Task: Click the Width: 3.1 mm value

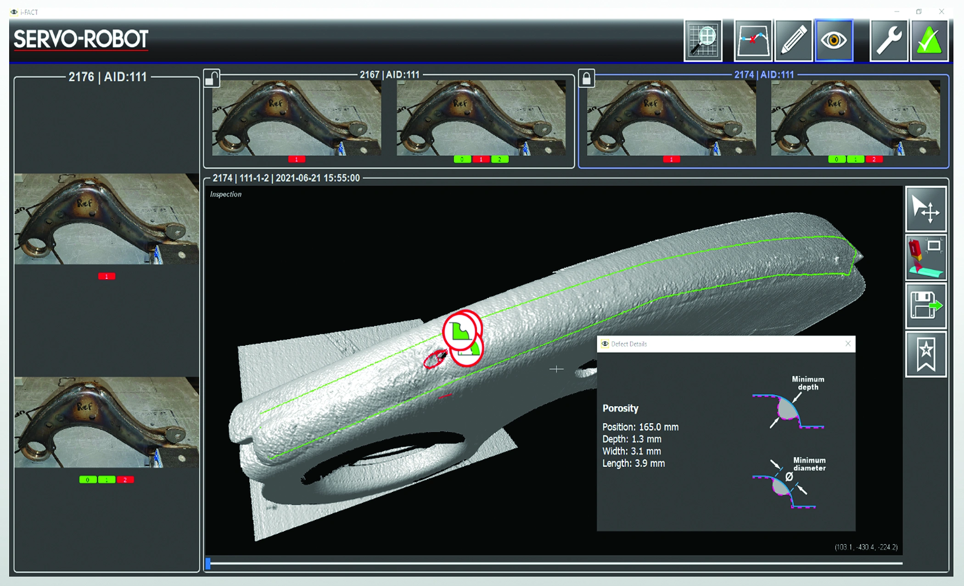Action: pyautogui.click(x=632, y=451)
